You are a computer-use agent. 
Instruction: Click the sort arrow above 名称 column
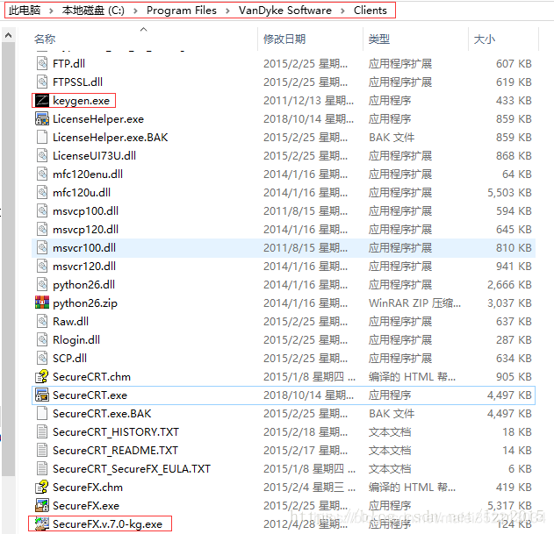pyautogui.click(x=143, y=29)
